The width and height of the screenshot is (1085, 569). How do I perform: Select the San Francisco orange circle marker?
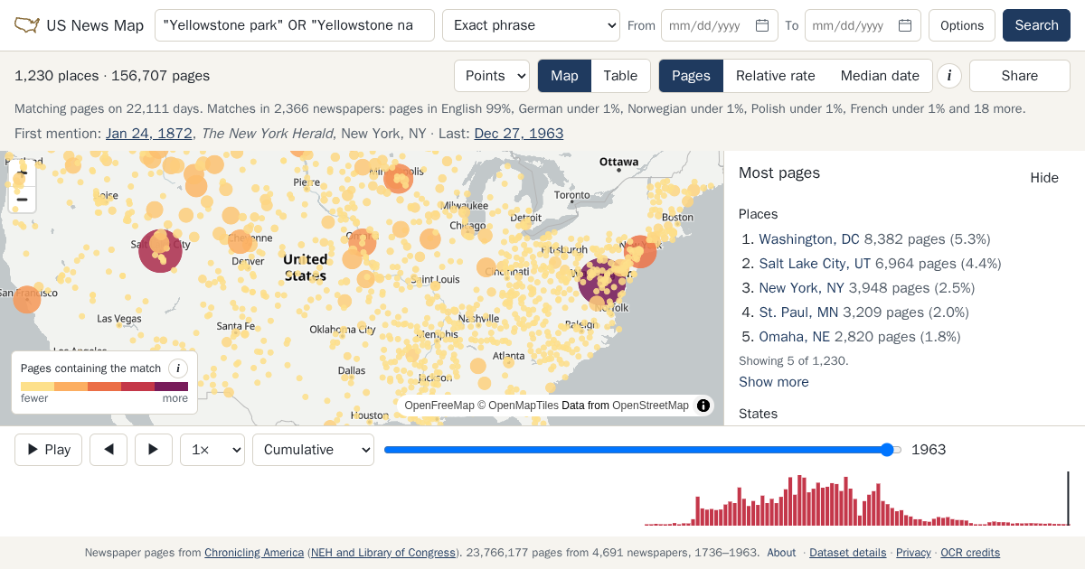(x=27, y=300)
